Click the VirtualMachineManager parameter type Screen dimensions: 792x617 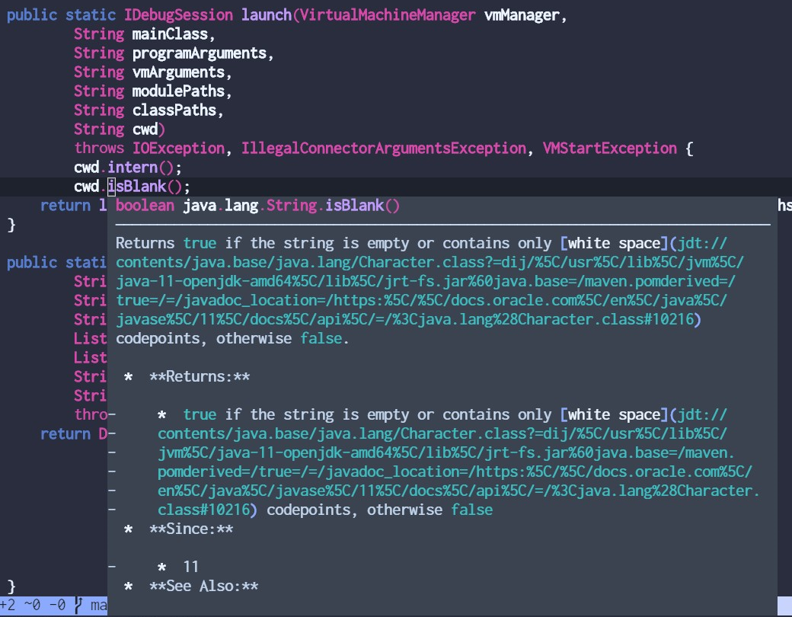point(387,14)
